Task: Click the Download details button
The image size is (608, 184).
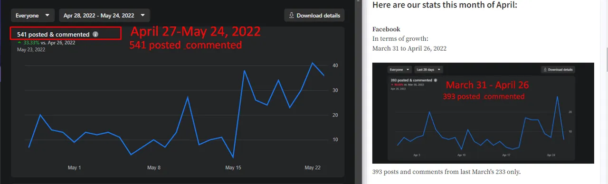Action: [x=314, y=15]
